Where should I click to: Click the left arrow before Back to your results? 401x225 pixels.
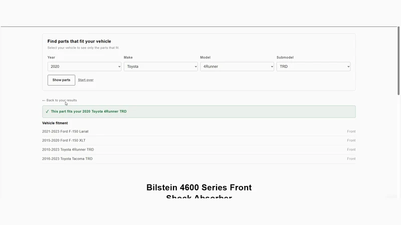44,100
